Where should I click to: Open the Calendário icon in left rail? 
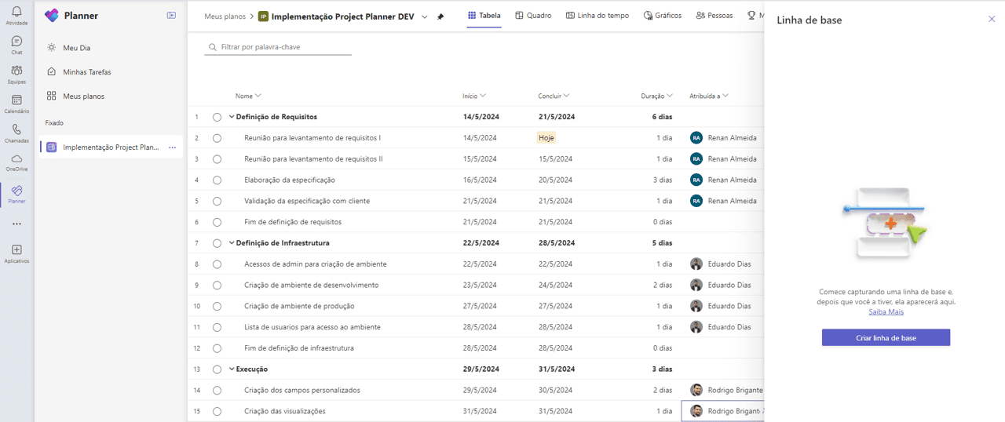pyautogui.click(x=16, y=100)
